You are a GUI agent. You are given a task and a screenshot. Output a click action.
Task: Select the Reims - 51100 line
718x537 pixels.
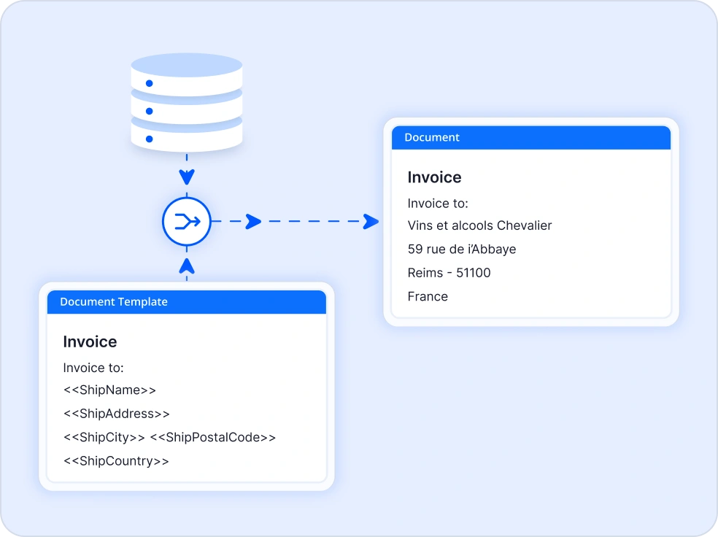(449, 273)
